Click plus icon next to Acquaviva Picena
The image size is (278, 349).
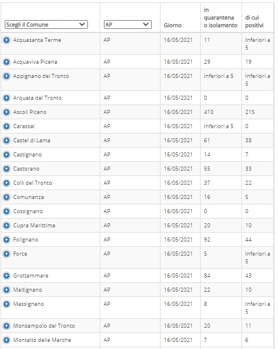(x=6, y=62)
